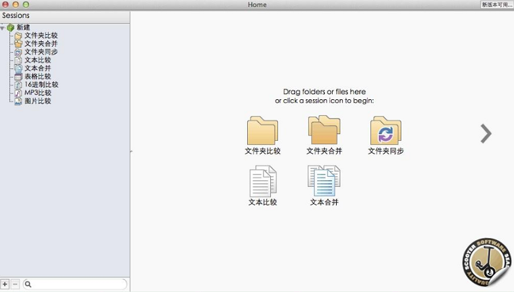Select 文本比较 in Sessions tree
Image resolution: width=514 pixels, height=292 pixels.
coord(38,60)
